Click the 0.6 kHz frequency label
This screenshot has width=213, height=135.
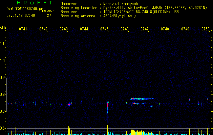pos(3,128)
